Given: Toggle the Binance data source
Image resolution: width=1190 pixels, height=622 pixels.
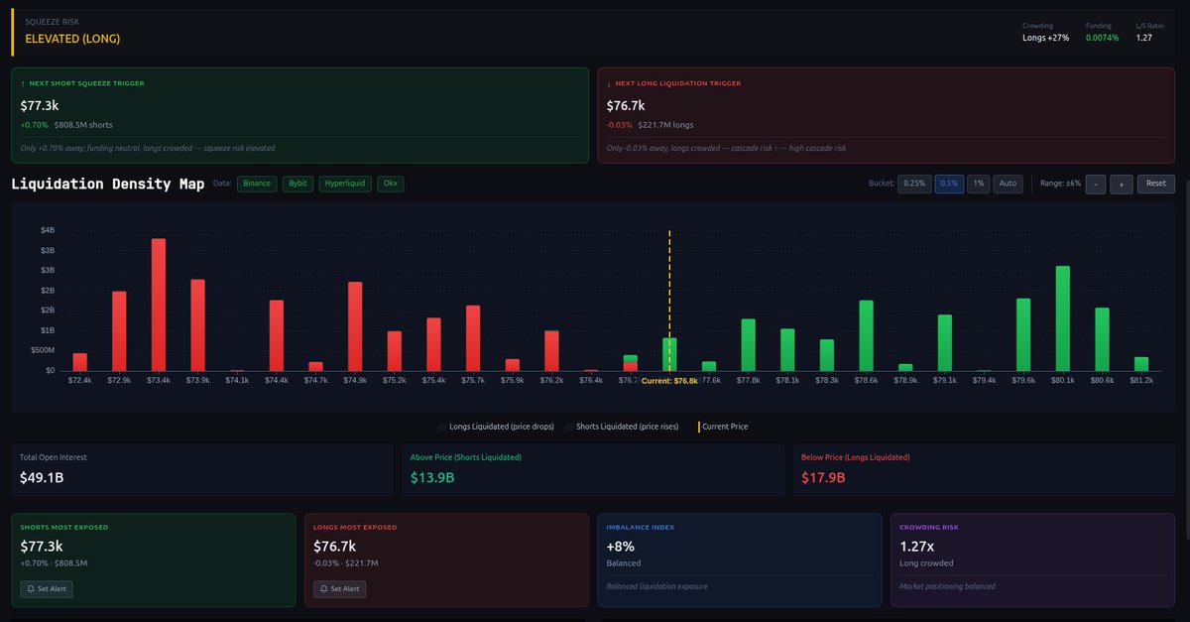Looking at the screenshot, I should pyautogui.click(x=257, y=184).
